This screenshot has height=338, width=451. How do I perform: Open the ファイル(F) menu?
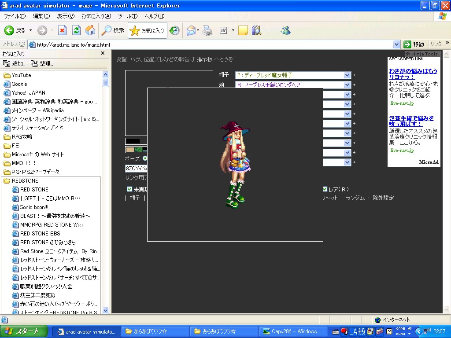click(15, 16)
